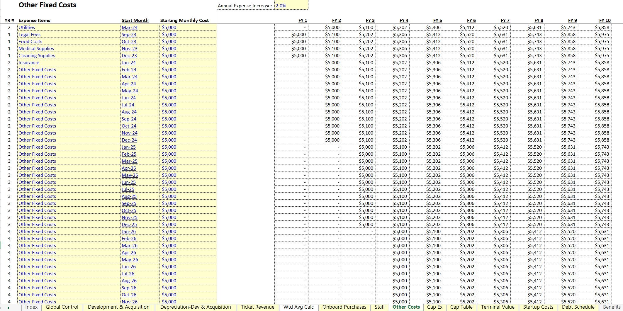Select the Starting Monthly Cost header
This screenshot has height=311, width=623.
click(x=184, y=20)
